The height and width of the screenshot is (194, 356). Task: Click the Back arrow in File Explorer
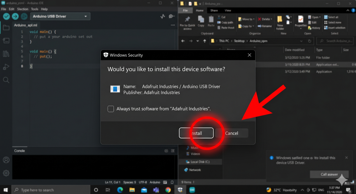click(183, 41)
